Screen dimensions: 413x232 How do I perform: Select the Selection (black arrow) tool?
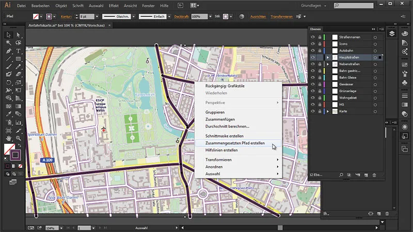[x=8, y=35]
